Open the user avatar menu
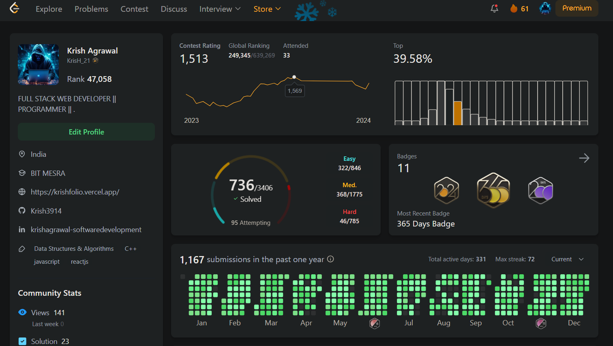Image resolution: width=613 pixels, height=346 pixels. [x=545, y=9]
